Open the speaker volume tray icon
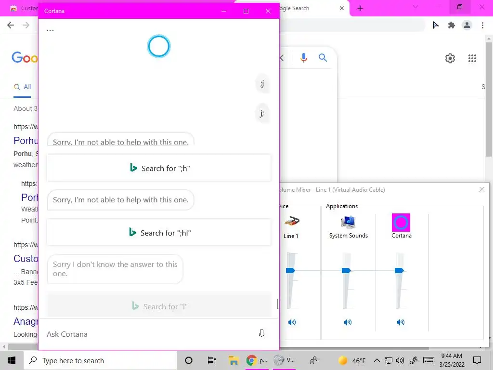The image size is (493, 370). (400, 360)
